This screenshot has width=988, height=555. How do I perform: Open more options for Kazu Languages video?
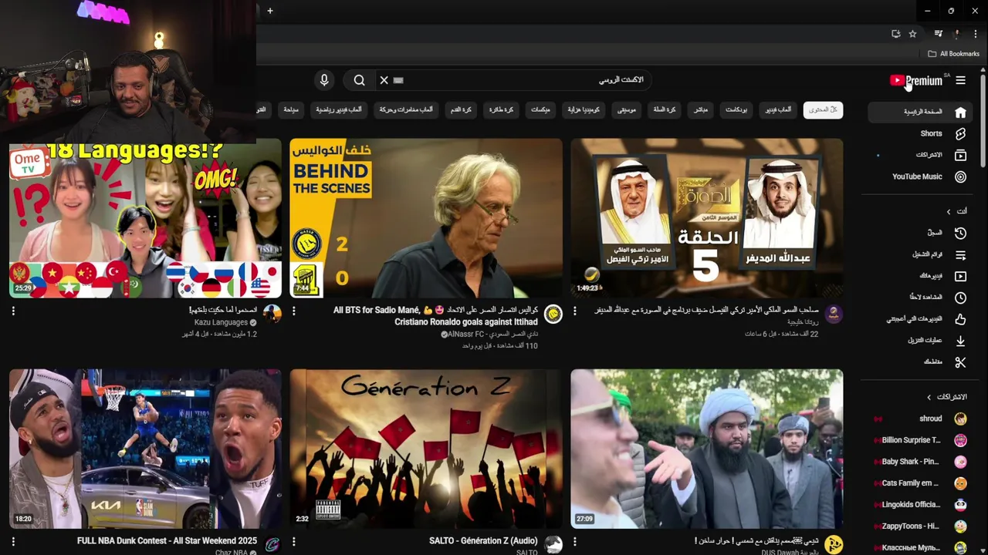point(13,311)
